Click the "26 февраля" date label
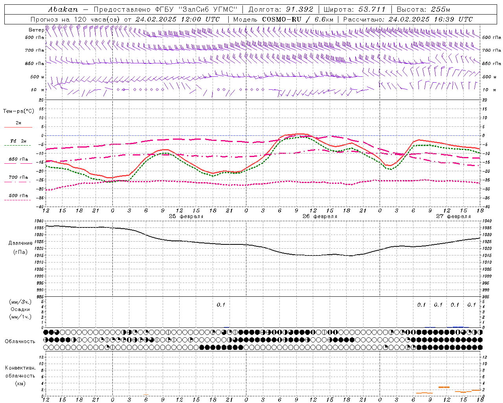The height and width of the screenshot is (403, 503). [320, 216]
